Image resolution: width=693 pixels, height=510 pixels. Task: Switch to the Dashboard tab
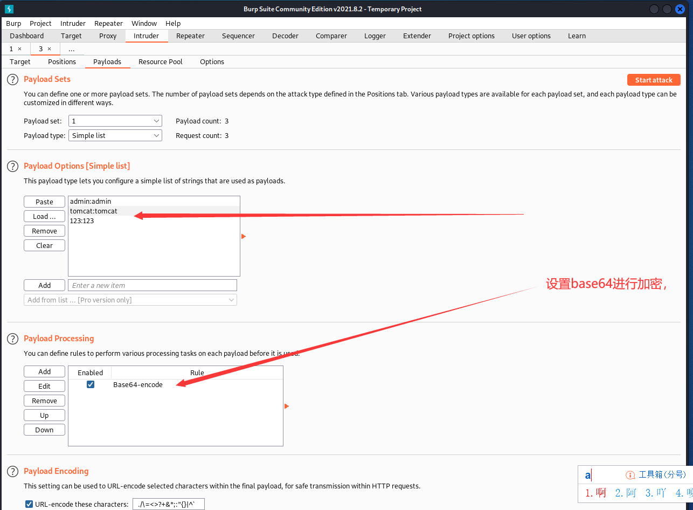click(27, 36)
